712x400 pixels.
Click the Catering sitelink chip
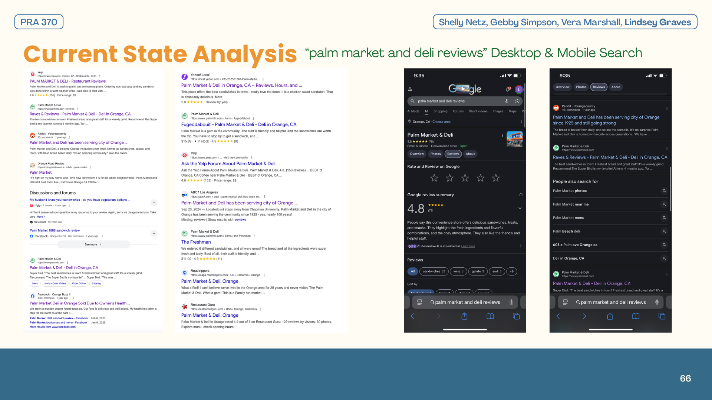point(96,284)
